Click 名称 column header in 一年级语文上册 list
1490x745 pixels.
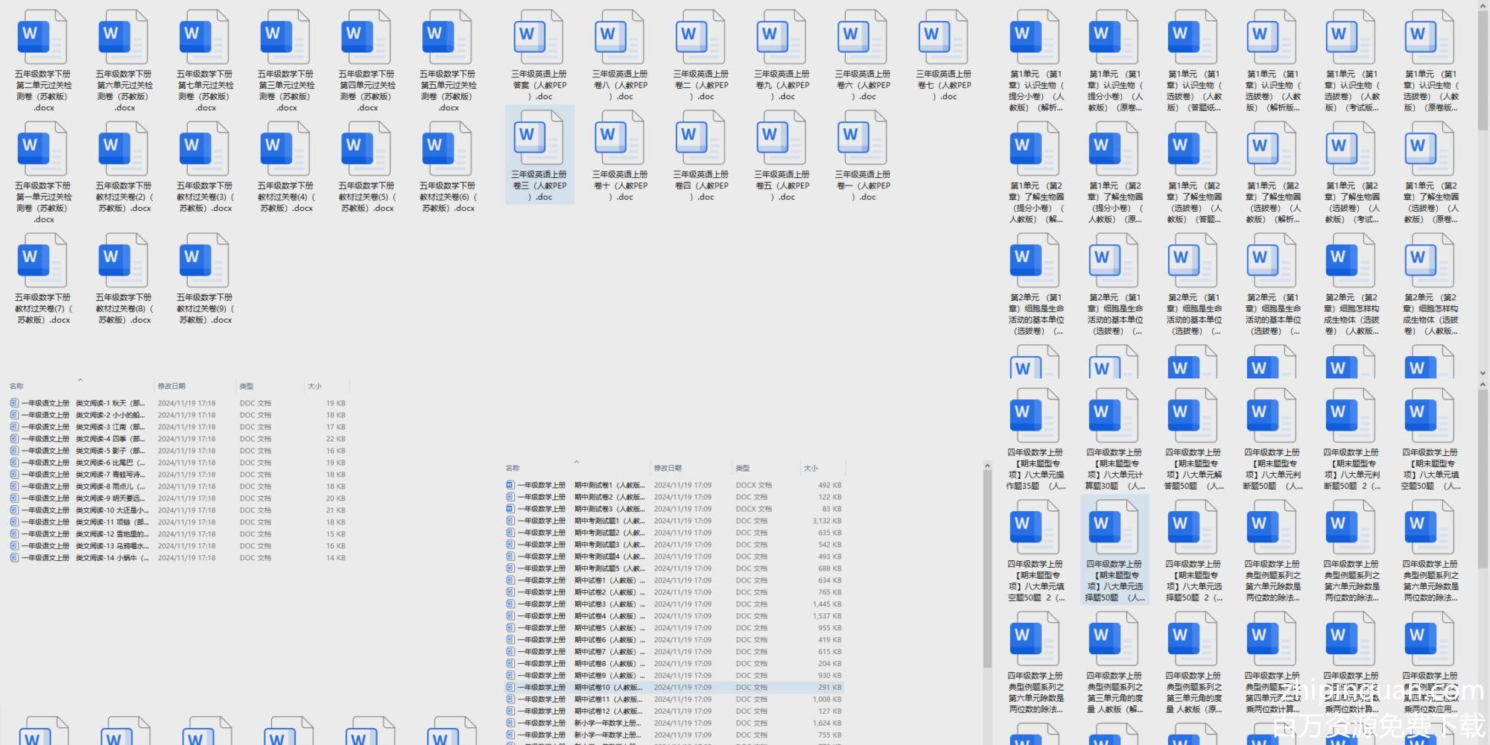(16, 386)
